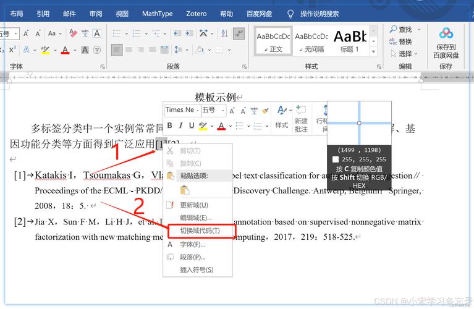Shrink font using the mini toolbar icon
The width and height of the screenshot is (474, 309).
coord(243,111)
